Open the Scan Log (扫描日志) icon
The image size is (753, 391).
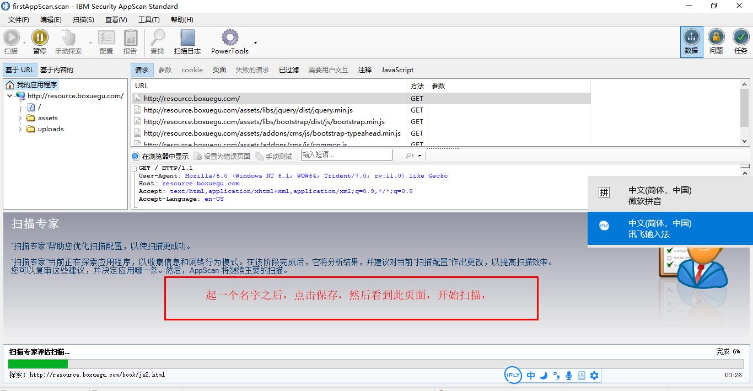187,38
